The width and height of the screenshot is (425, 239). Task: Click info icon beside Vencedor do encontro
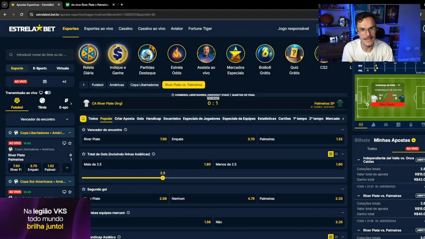pos(126,130)
